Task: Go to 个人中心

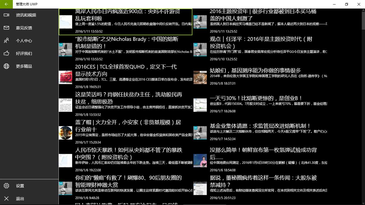Action: tap(29, 40)
